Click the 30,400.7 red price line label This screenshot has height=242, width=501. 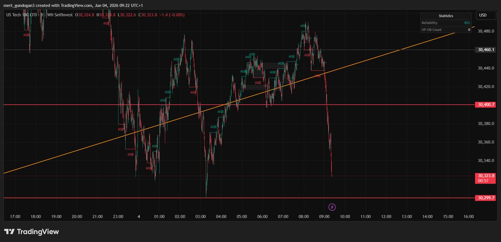click(485, 104)
